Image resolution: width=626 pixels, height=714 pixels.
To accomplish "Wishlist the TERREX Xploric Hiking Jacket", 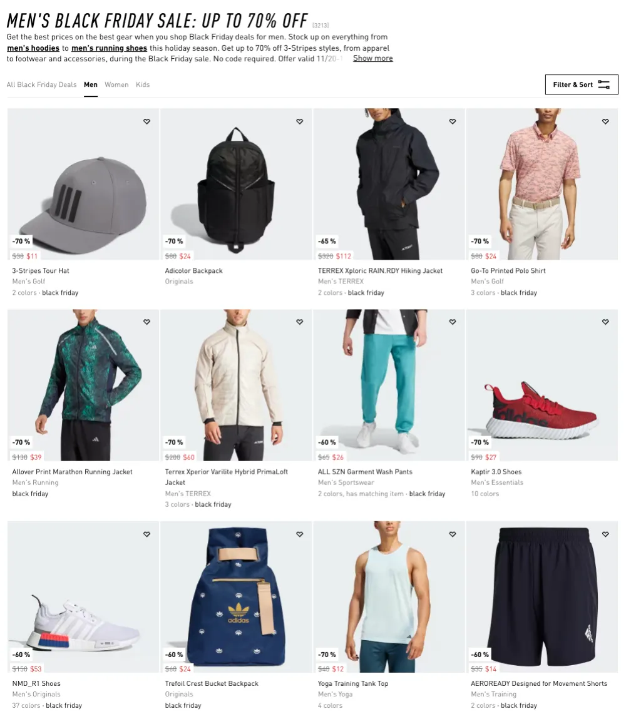I will pyautogui.click(x=453, y=121).
